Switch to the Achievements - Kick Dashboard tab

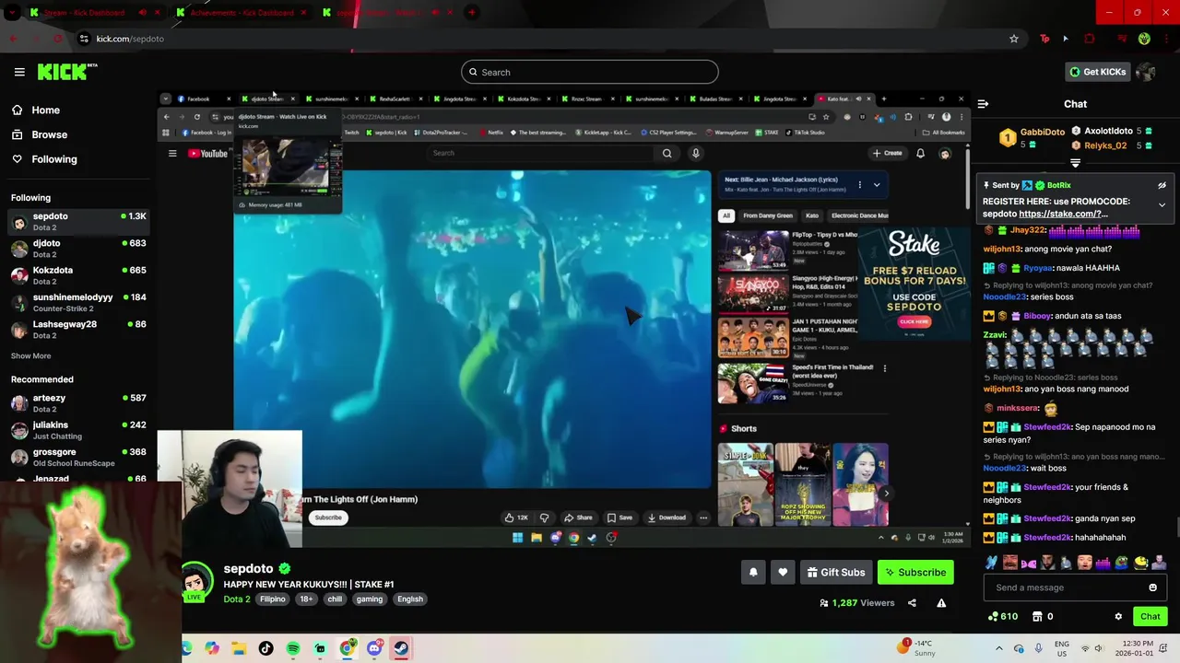(x=242, y=13)
